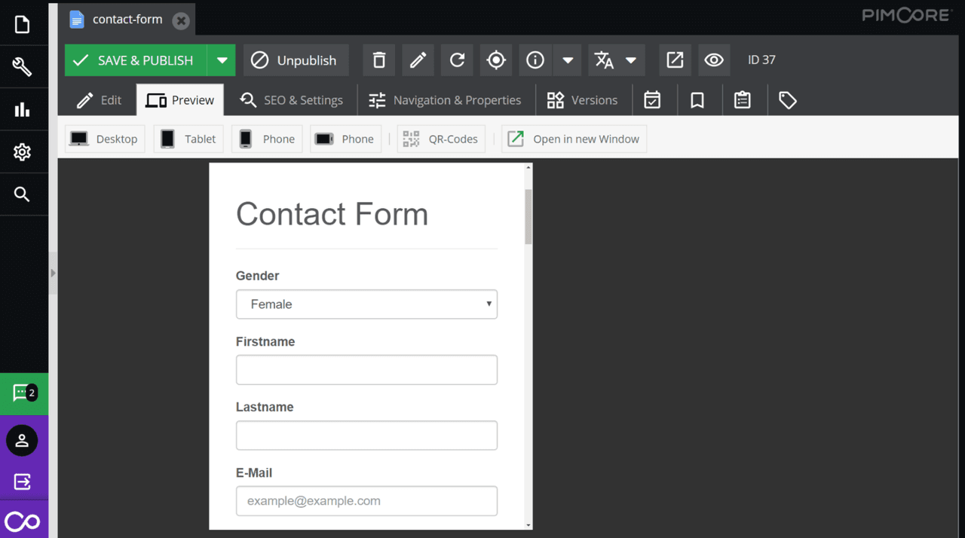Open the notifications chat icon
Image resolution: width=965 pixels, height=538 pixels.
(24, 393)
